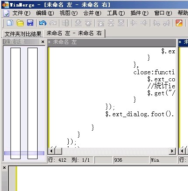Open a file with the folder icon
Screen dimensions: 188x191
point(20,23)
